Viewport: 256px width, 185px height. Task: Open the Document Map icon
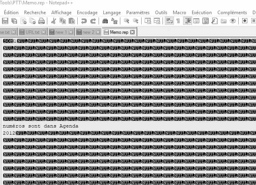pyautogui.click(x=206, y=21)
